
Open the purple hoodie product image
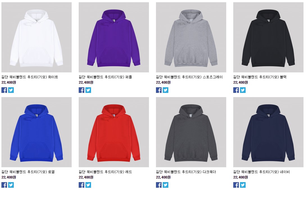point(114,37)
